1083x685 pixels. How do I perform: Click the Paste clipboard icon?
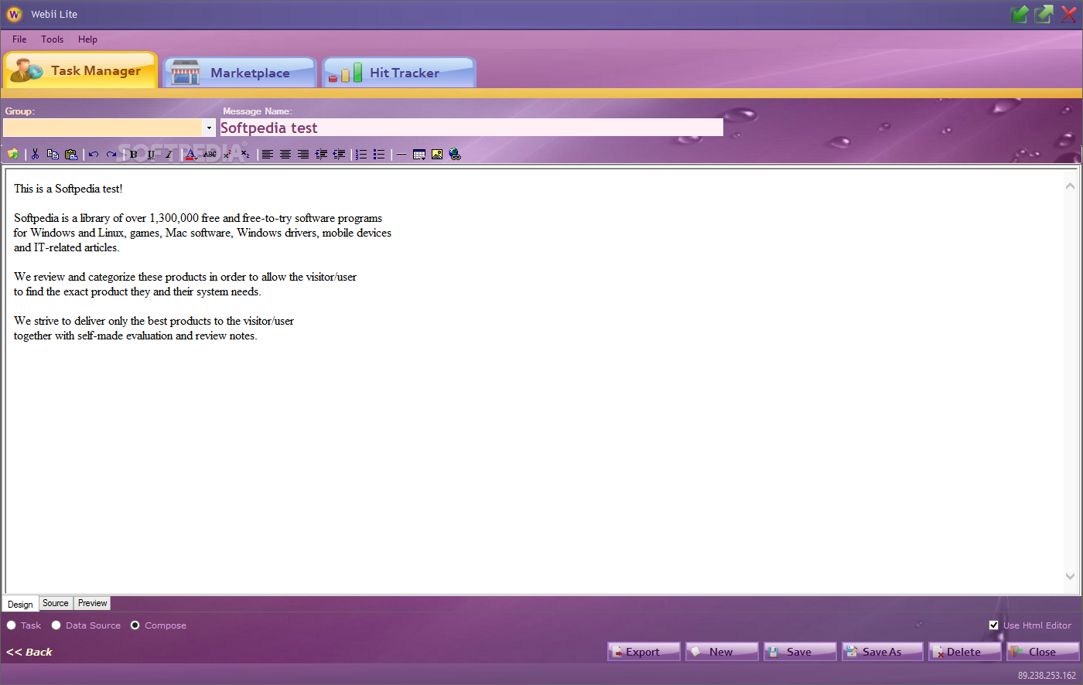click(x=71, y=155)
